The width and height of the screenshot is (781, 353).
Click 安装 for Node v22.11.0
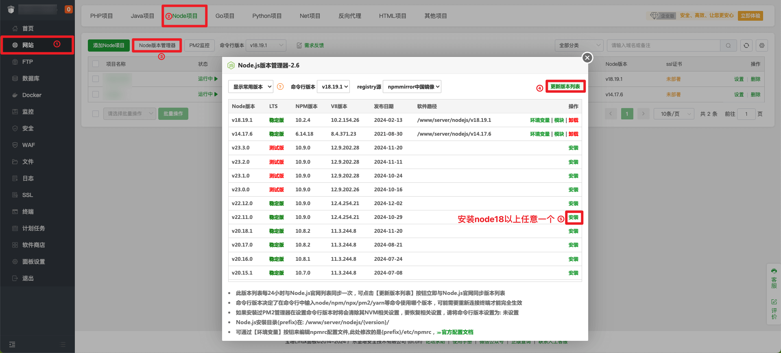pos(574,217)
